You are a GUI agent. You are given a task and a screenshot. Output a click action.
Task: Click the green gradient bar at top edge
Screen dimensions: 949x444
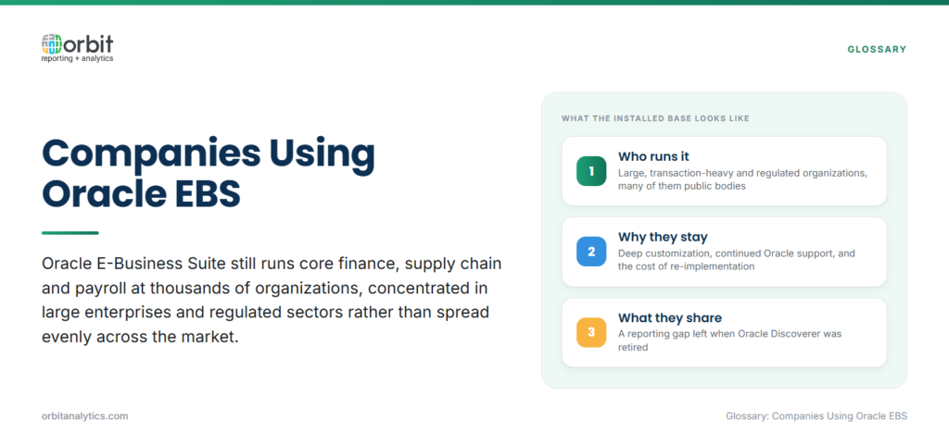[474, 3]
